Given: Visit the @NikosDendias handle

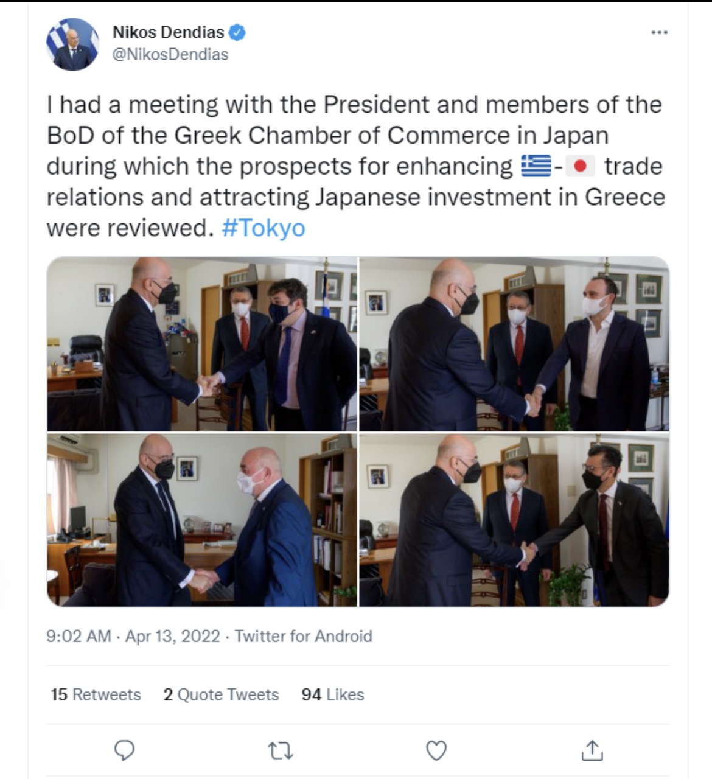Looking at the screenshot, I should click(x=170, y=55).
